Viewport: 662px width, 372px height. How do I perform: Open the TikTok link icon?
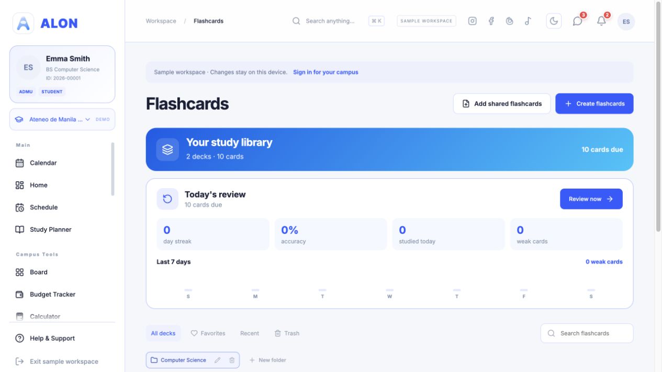[528, 21]
